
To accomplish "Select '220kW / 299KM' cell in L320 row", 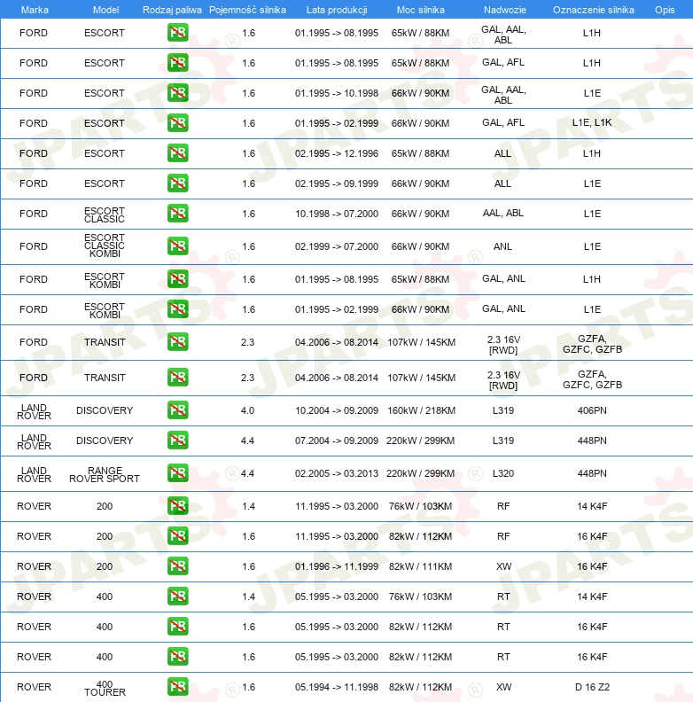I will pos(420,473).
